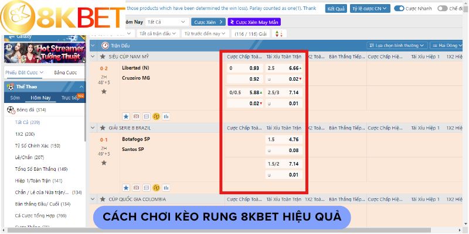
Task: Select the Trực tiếp tab
Action: [70, 98]
